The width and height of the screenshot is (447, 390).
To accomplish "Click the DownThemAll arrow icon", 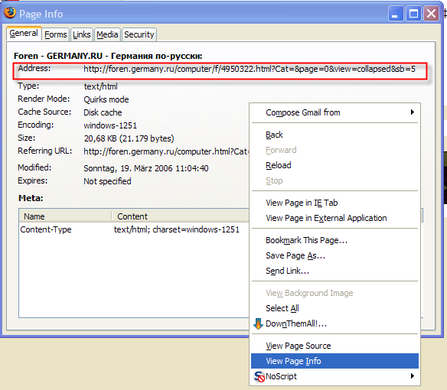I will [258, 323].
